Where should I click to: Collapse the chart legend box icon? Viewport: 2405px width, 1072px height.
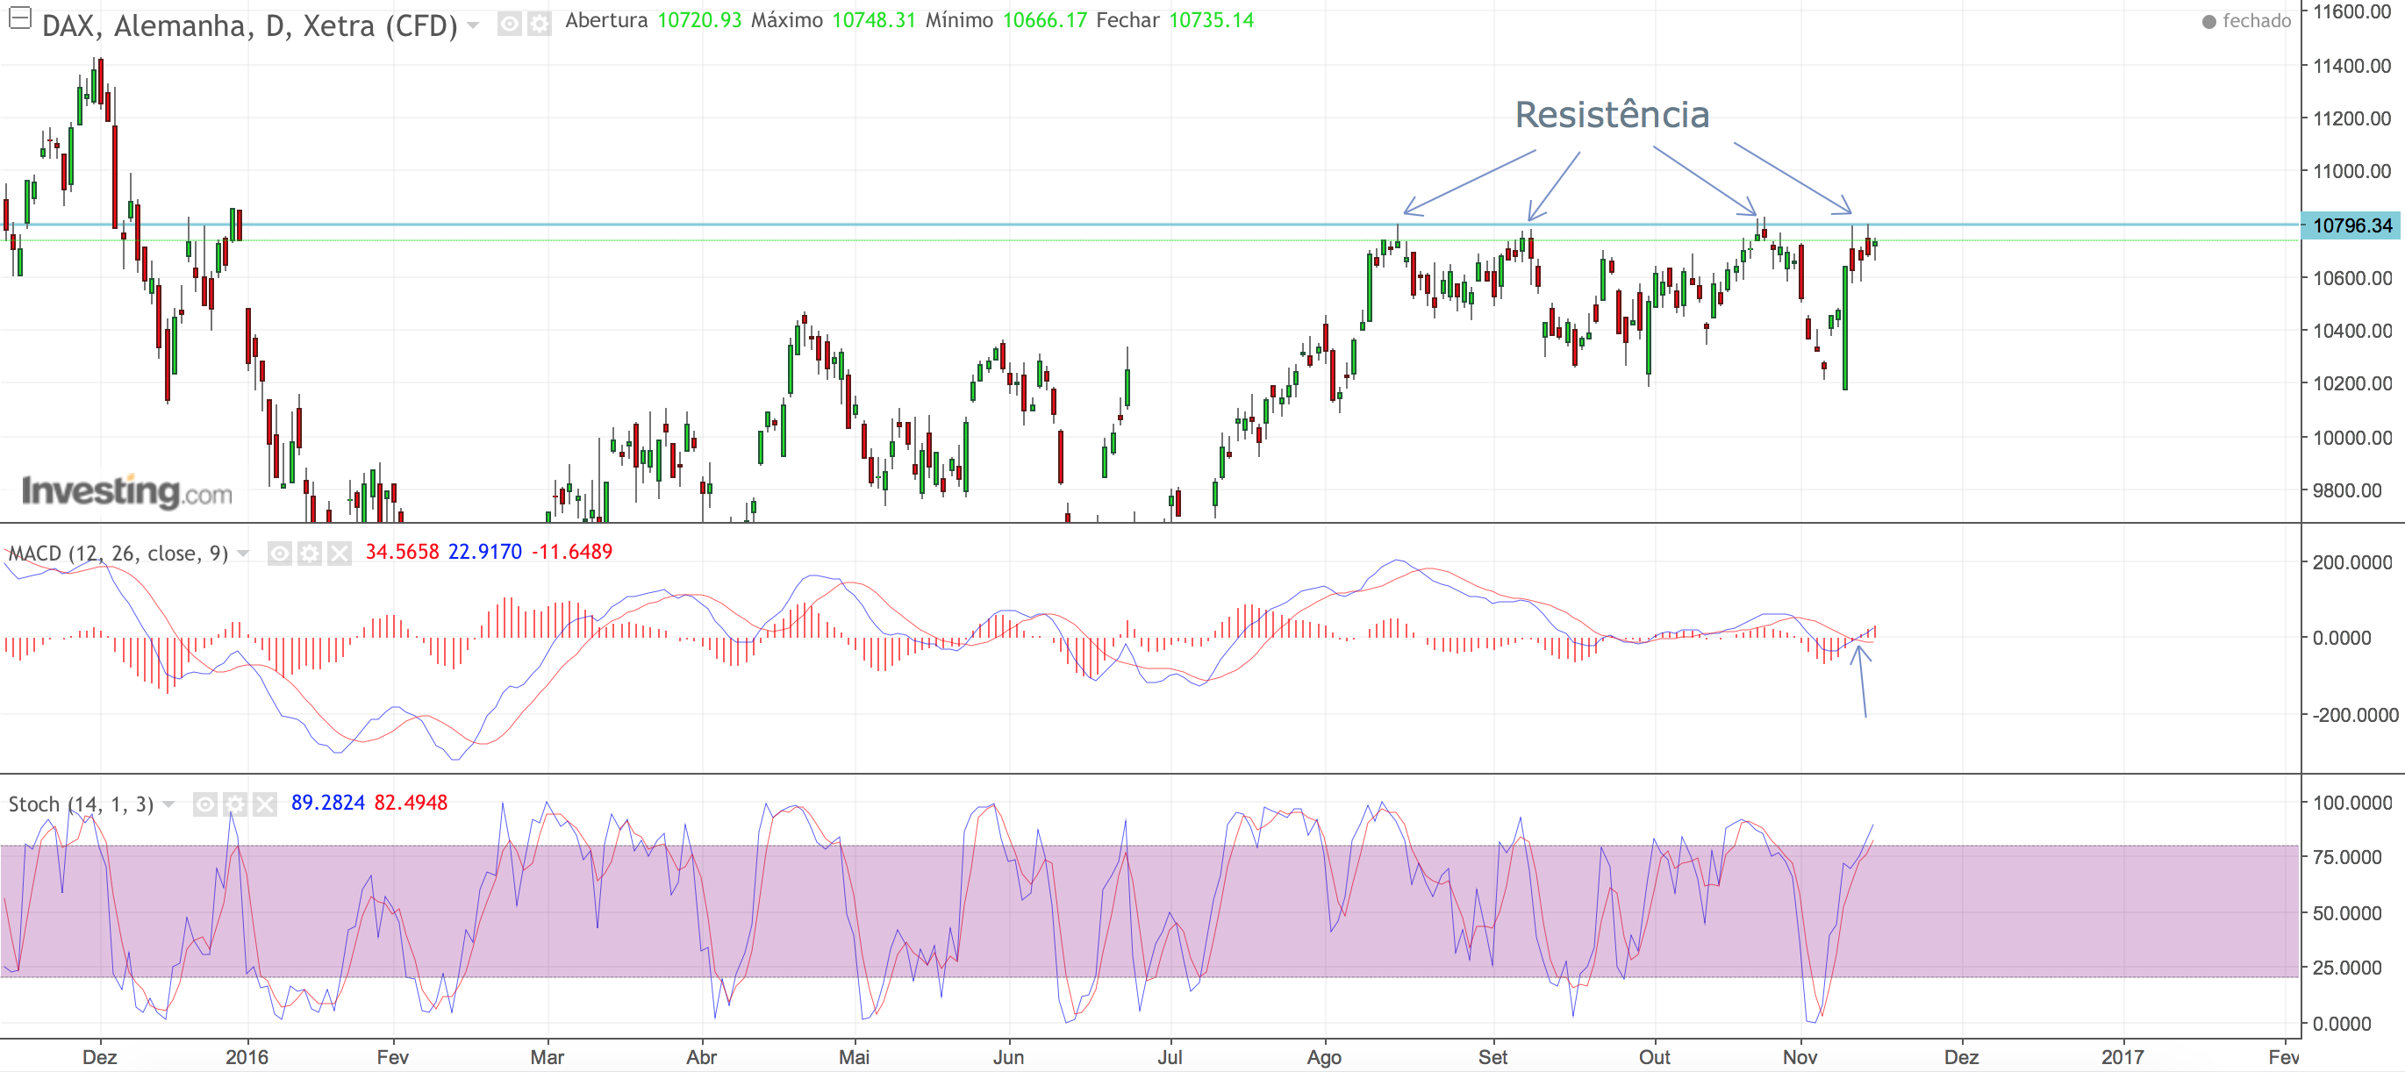pos(19,18)
